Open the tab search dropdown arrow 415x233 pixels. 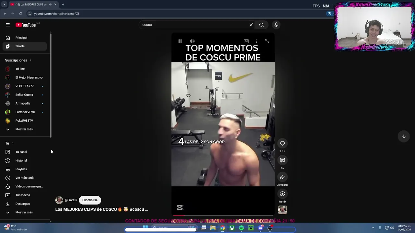coord(4,5)
